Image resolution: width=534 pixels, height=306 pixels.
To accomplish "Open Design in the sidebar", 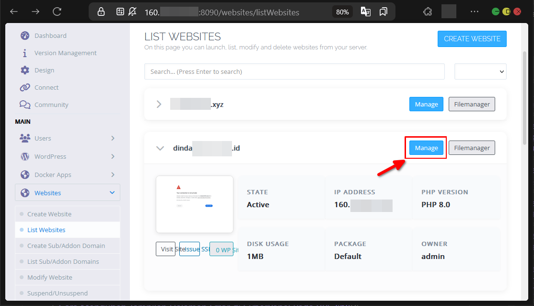I will point(44,70).
